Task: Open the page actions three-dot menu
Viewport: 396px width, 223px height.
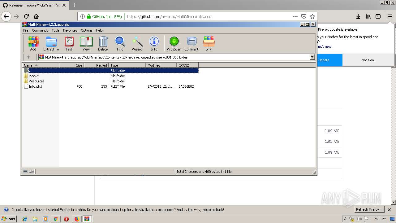Action: pyautogui.click(x=295, y=16)
